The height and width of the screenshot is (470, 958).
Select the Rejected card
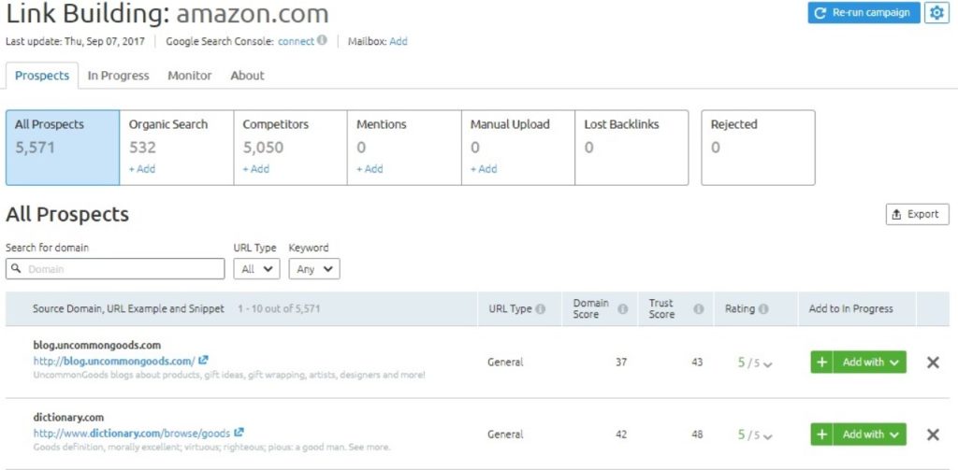[x=758, y=148]
